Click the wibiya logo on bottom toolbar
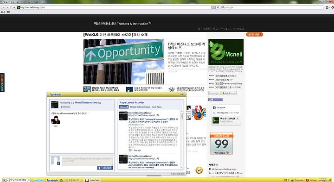The image size is (334, 182). [x=323, y=180]
